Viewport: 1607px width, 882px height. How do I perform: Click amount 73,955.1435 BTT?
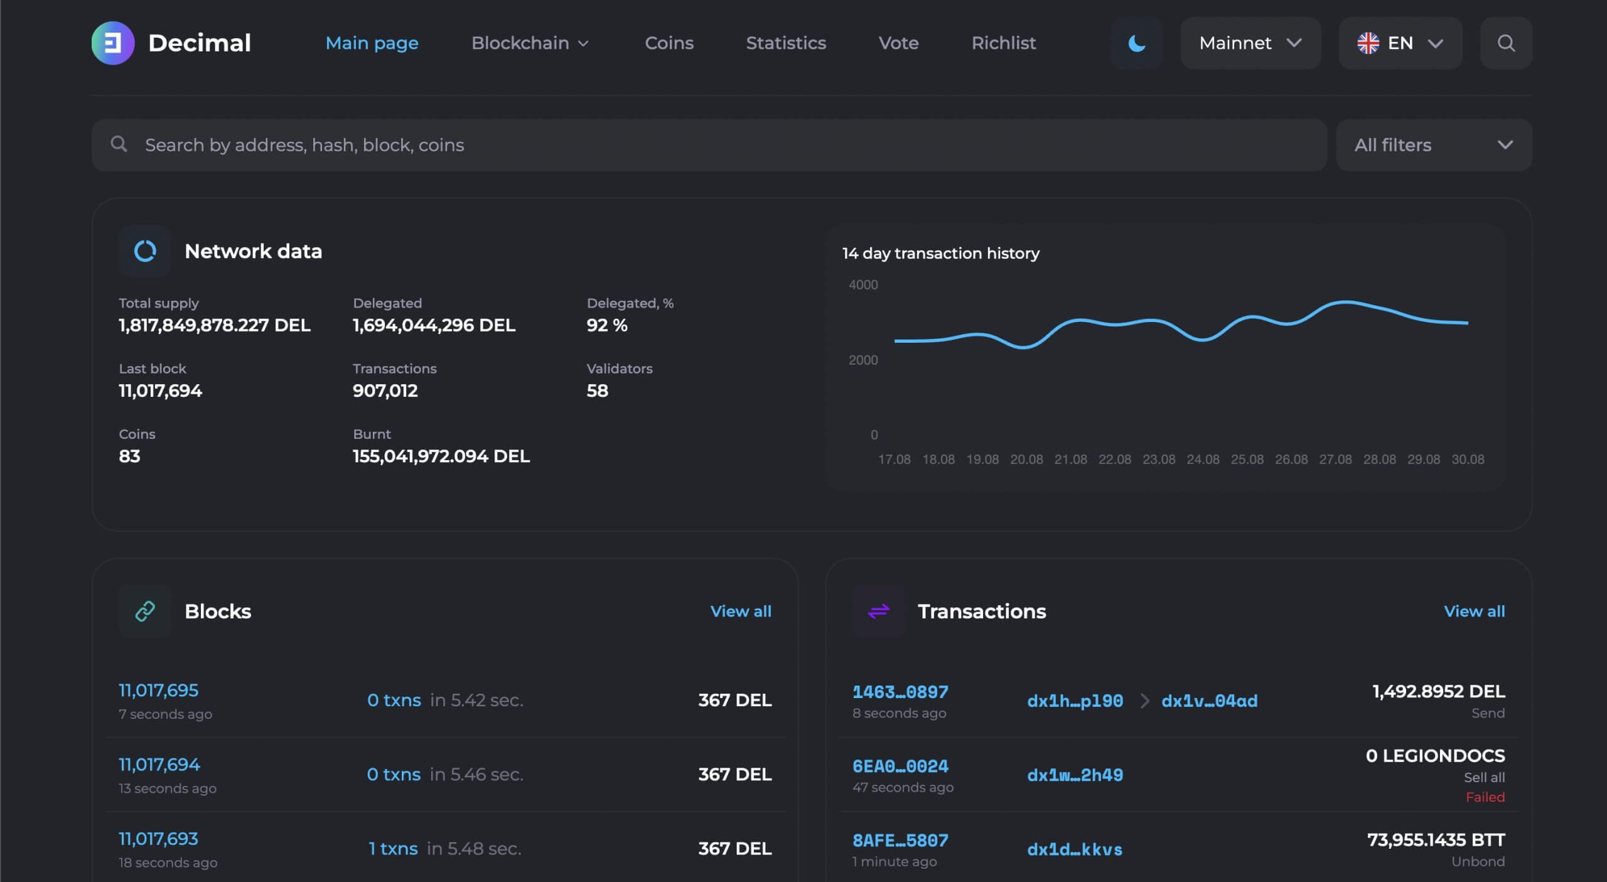[1436, 839]
